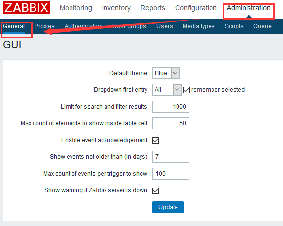The height and width of the screenshot is (226, 283).
Task: Focus the search and filter limit field
Action: [x=171, y=107]
